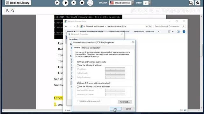204x114 pixels.
Task: Click the Network Connections breadcrumb
Action: point(117,26)
